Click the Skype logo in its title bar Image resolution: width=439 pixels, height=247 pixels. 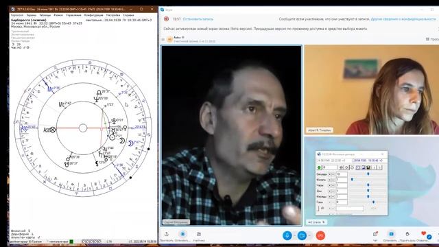[x=162, y=10]
